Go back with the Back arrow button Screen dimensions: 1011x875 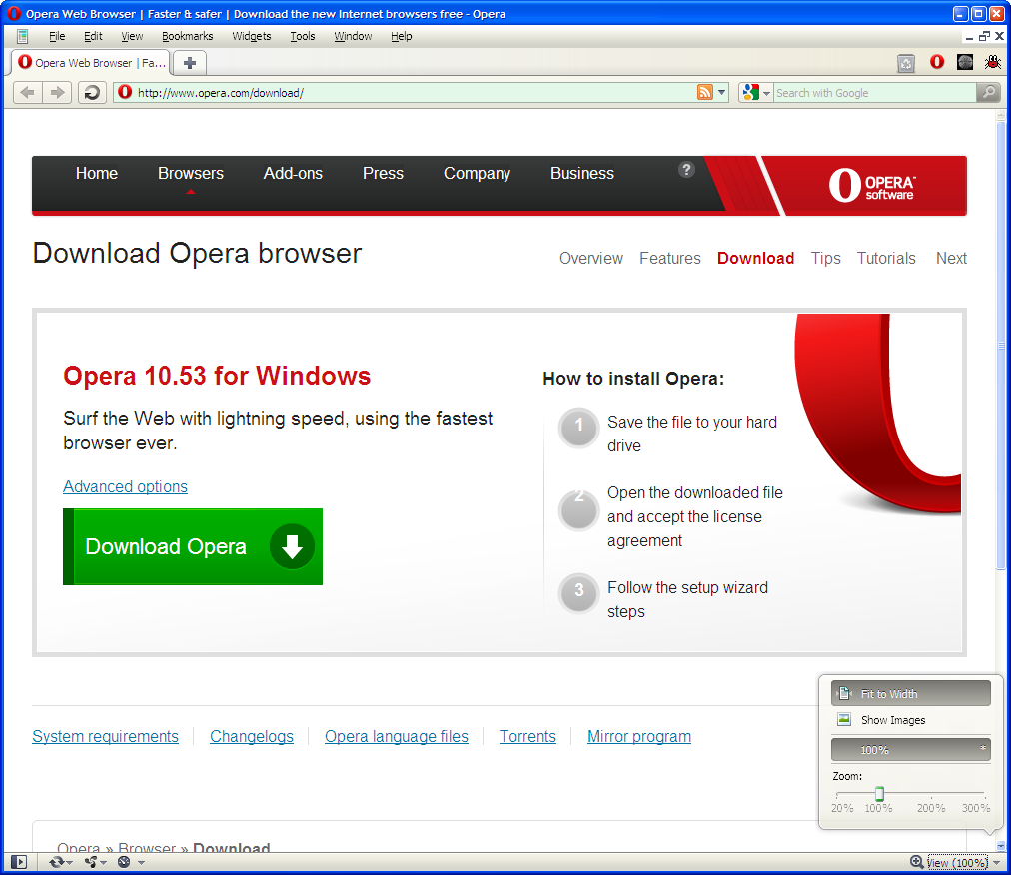click(28, 92)
